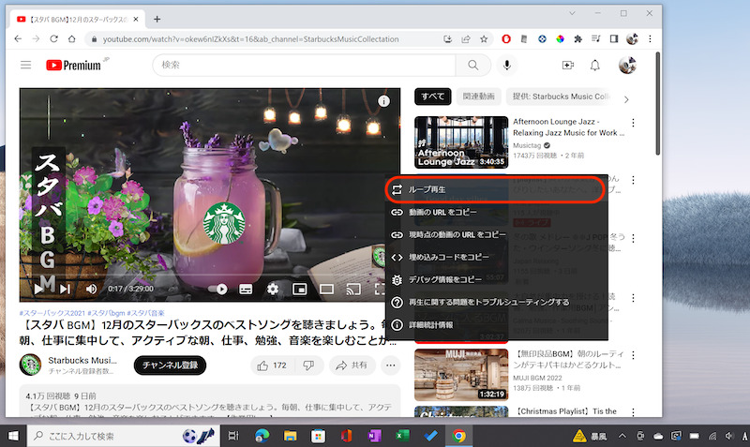
Task: Click the create video camera icon
Action: pos(567,65)
